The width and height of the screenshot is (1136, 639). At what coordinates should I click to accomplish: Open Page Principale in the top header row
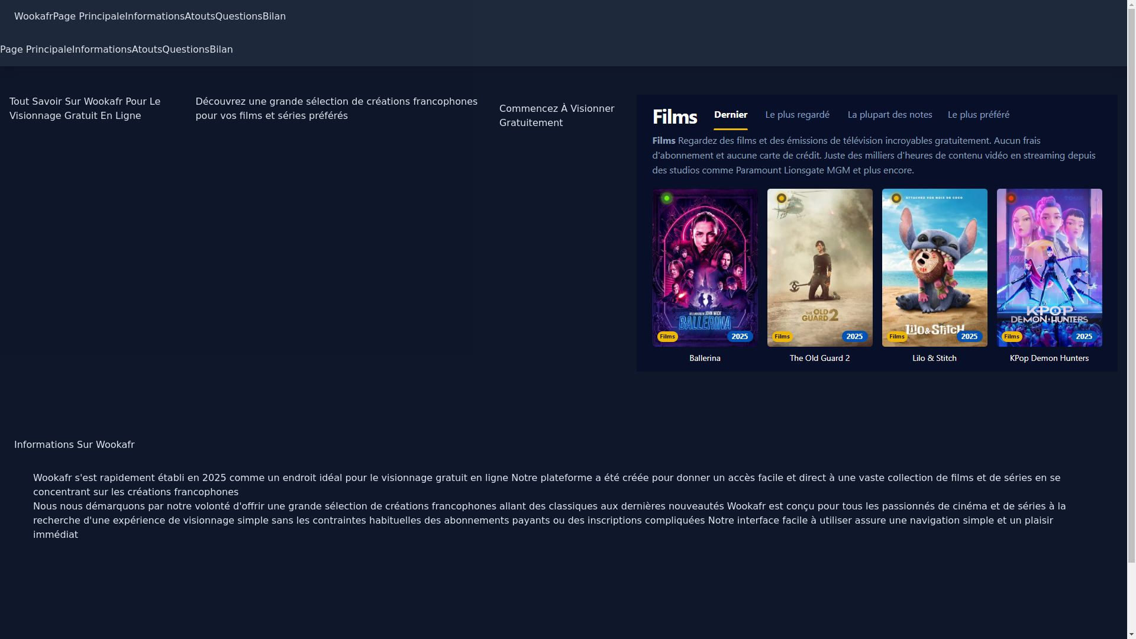(89, 17)
